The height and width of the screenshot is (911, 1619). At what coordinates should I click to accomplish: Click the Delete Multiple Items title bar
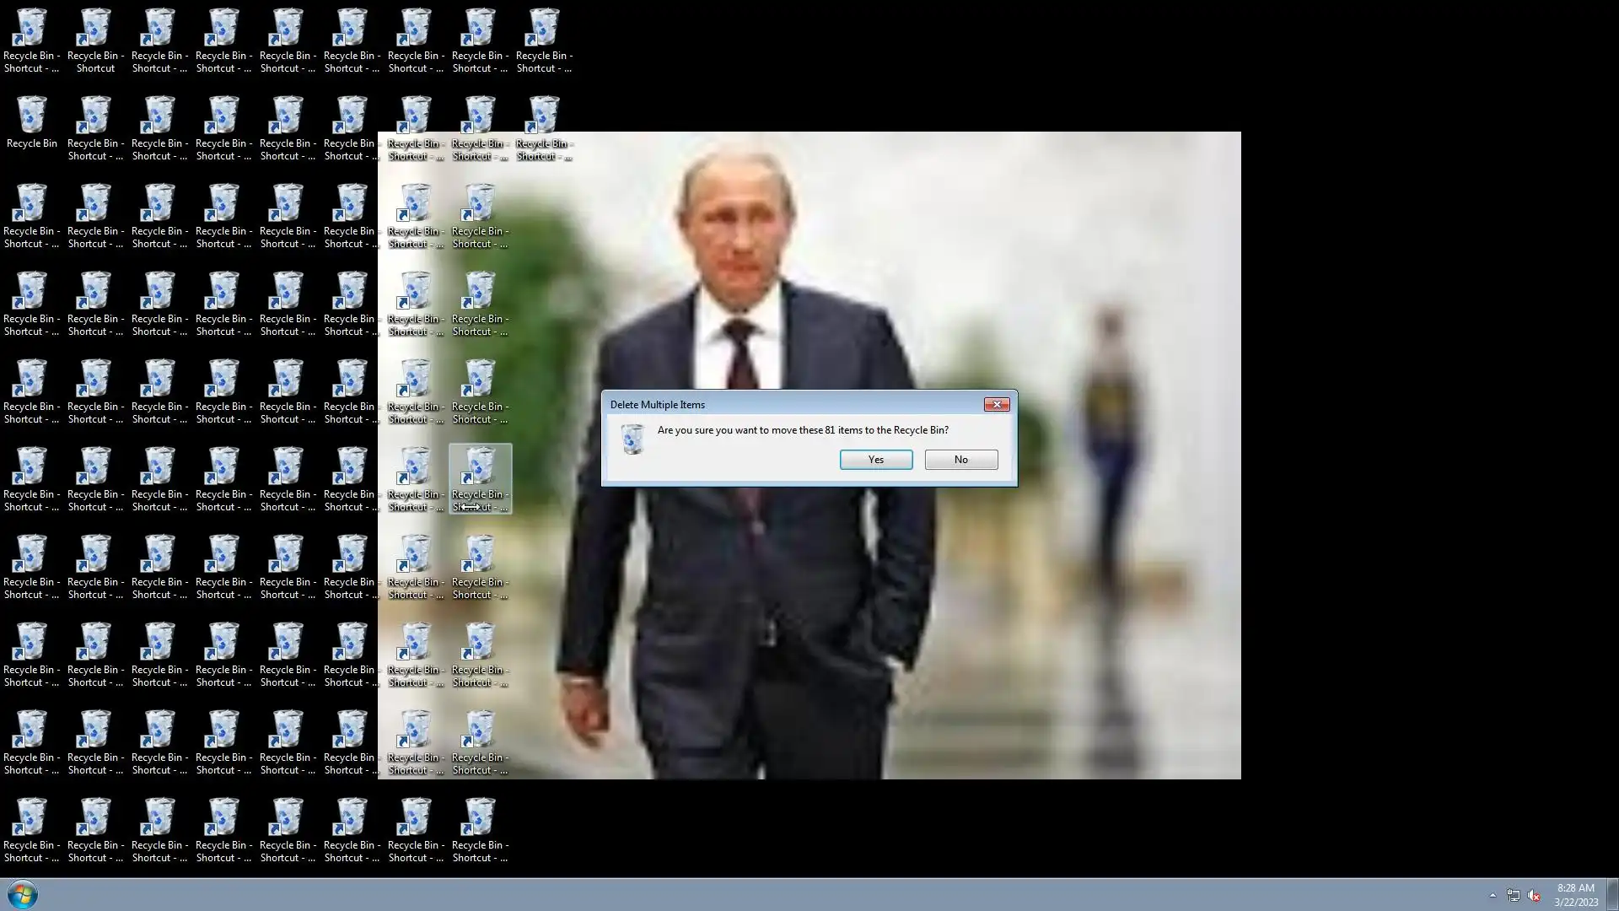tap(759, 405)
